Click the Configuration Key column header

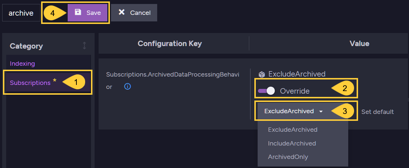coord(170,44)
